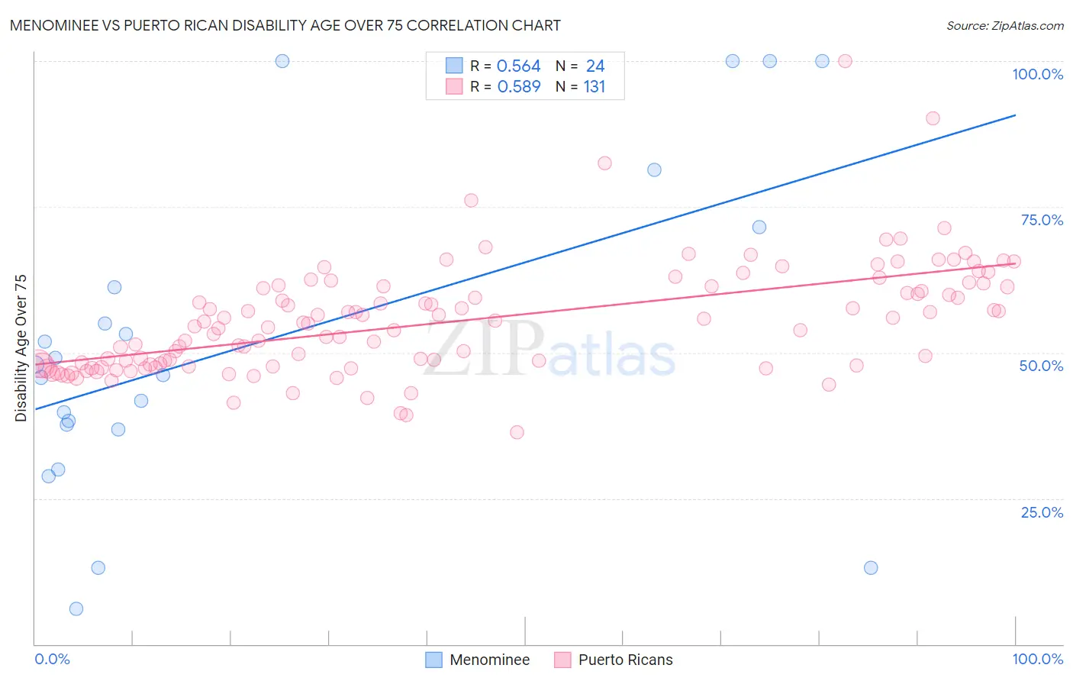Click the R = 0.564 value in legend
The image size is (1073, 681).
tap(505, 66)
